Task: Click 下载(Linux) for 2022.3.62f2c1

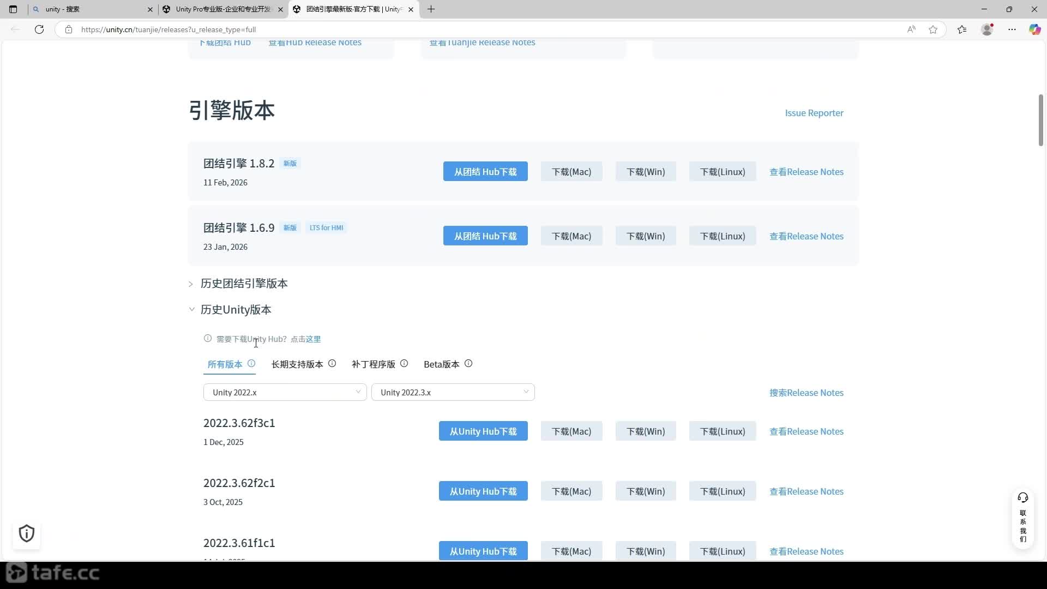Action: pos(723,491)
